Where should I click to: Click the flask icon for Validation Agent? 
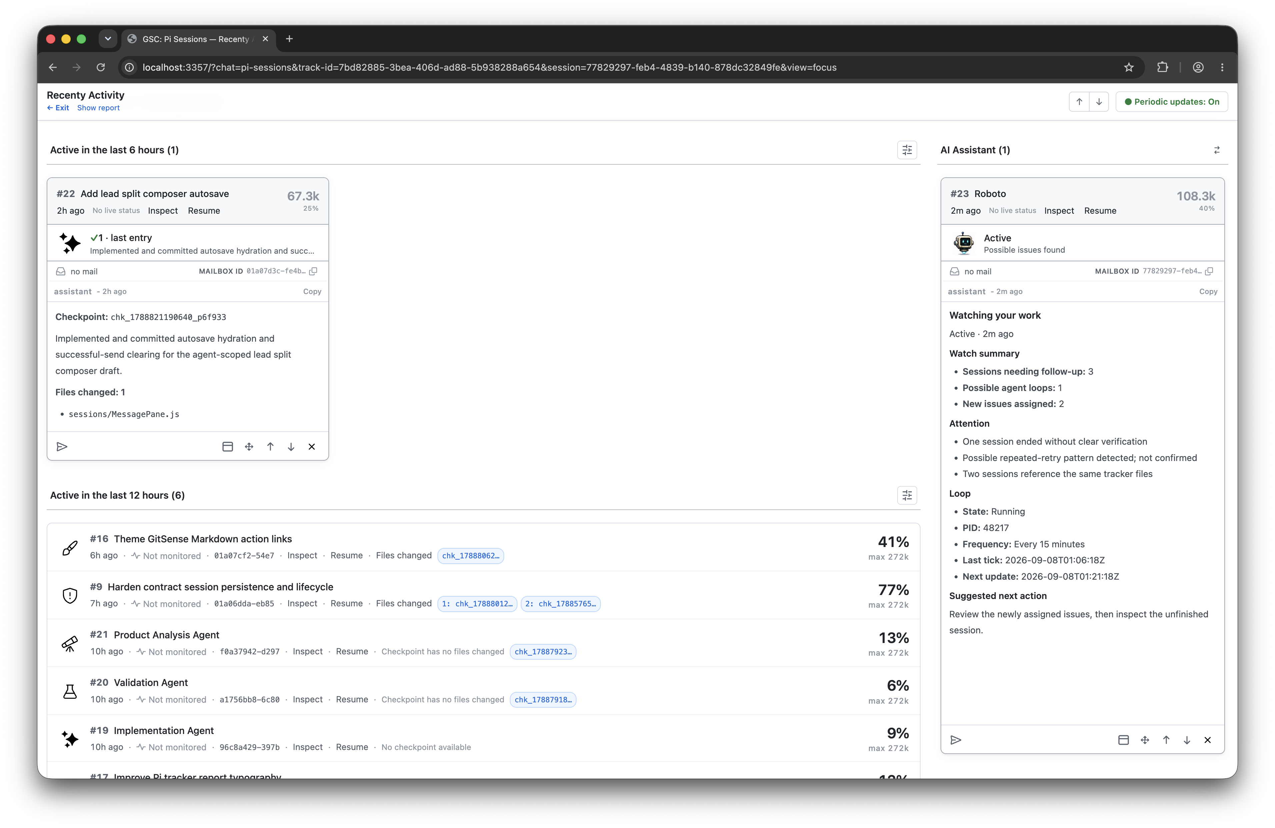tap(70, 691)
